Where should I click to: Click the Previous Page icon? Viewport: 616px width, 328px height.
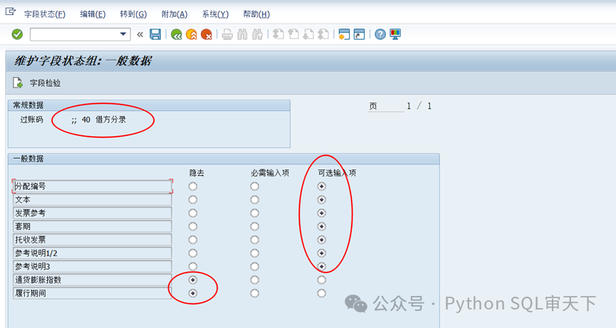pos(293,35)
